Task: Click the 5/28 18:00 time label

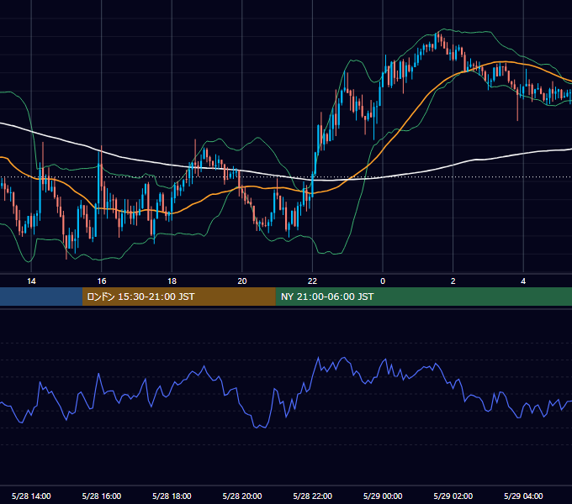Action: (x=172, y=496)
